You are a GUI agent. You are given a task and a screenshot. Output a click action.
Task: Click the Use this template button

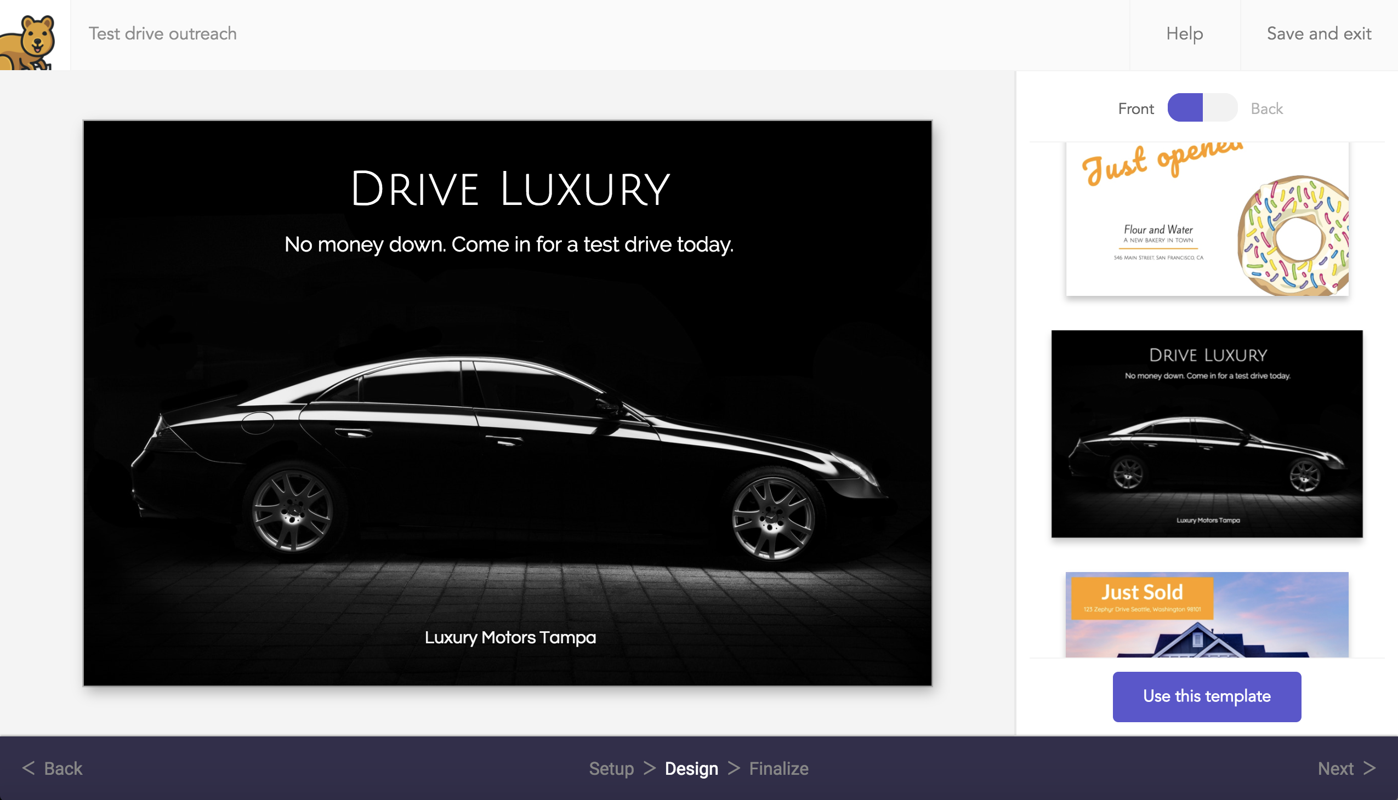tap(1207, 696)
